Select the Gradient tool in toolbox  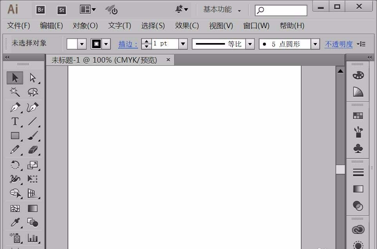pyautogui.click(x=33, y=208)
